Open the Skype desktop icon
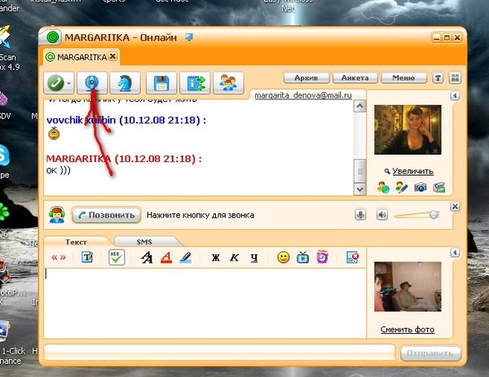The height and width of the screenshot is (377, 489). [4, 156]
